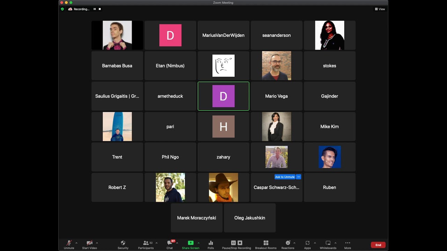Image resolution: width=447 pixels, height=251 pixels.
Task: Click the red End meeting button
Action: click(378, 245)
